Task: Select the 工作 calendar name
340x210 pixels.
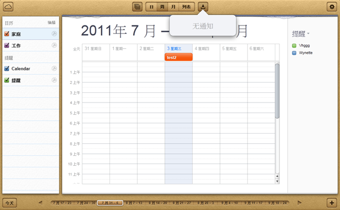Action: (16, 45)
